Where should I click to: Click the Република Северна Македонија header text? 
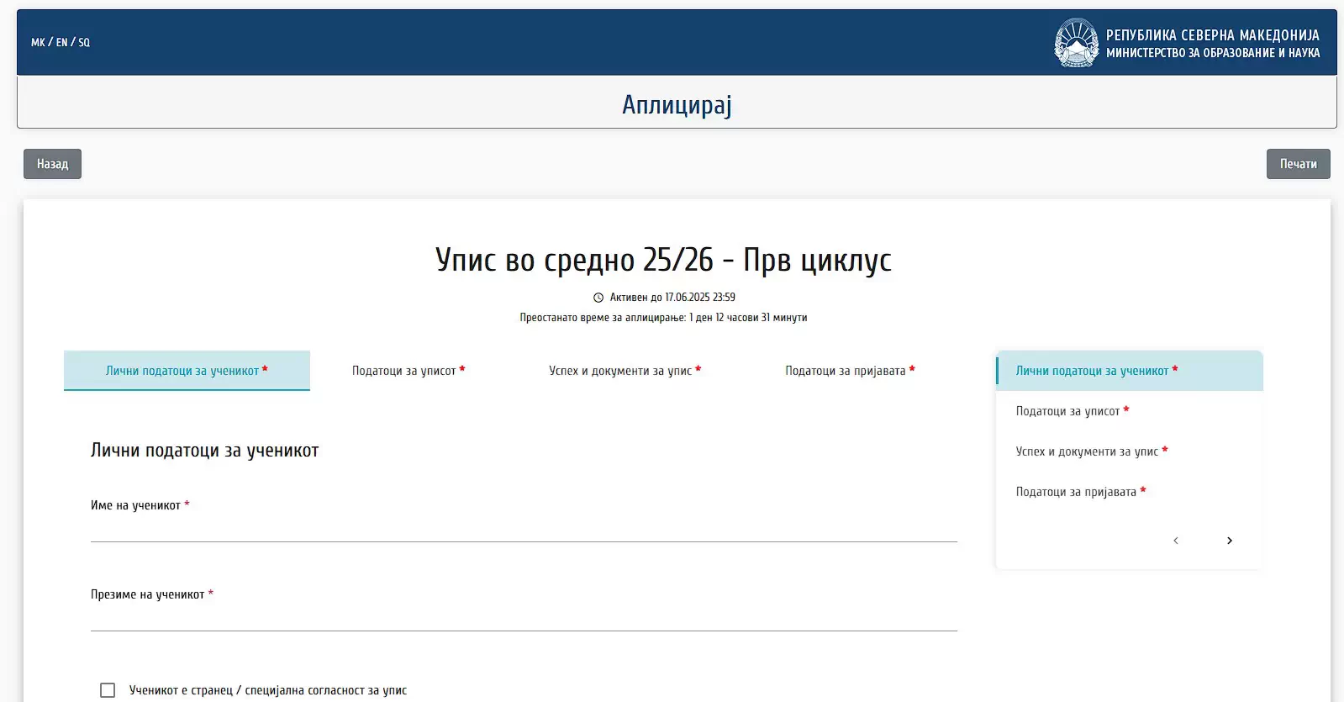(1213, 35)
